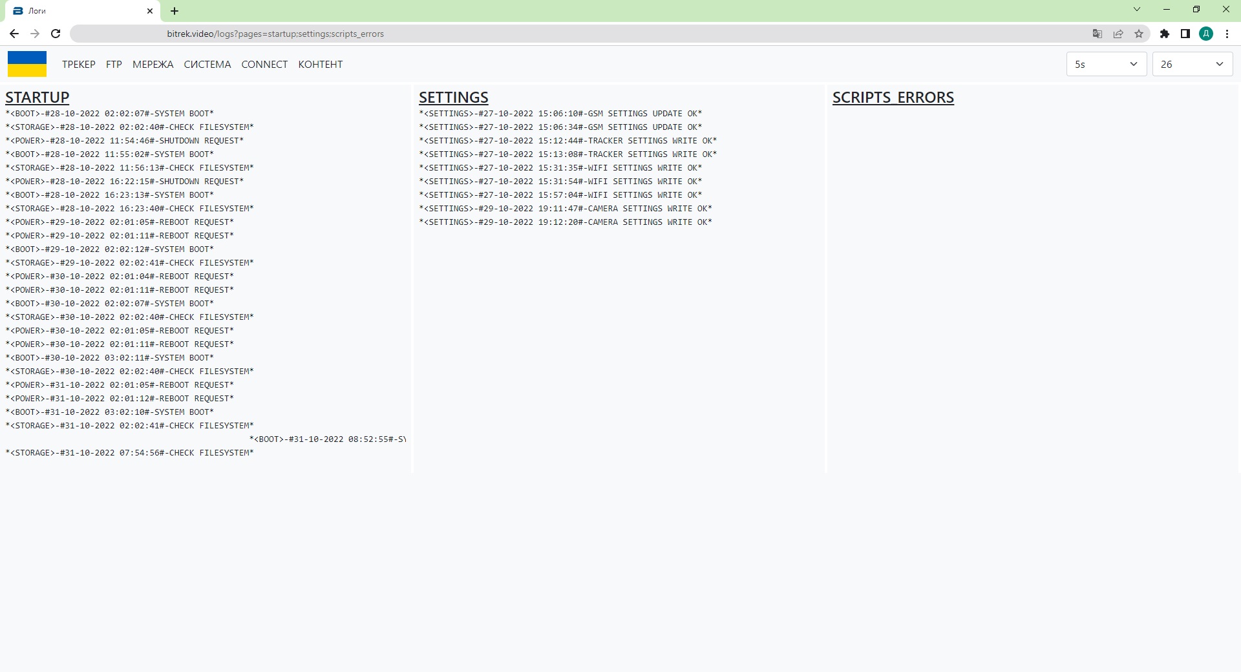Toggle the browser side panel icon
This screenshot has height=672, width=1241.
pyautogui.click(x=1185, y=34)
